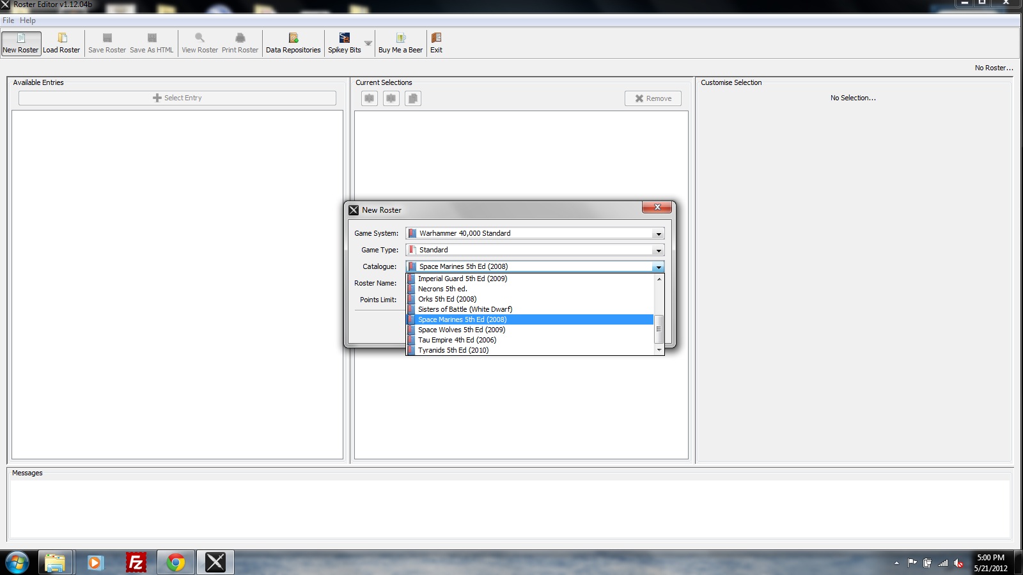The width and height of the screenshot is (1023, 575).
Task: Click the Exit door icon
Action: (x=436, y=38)
